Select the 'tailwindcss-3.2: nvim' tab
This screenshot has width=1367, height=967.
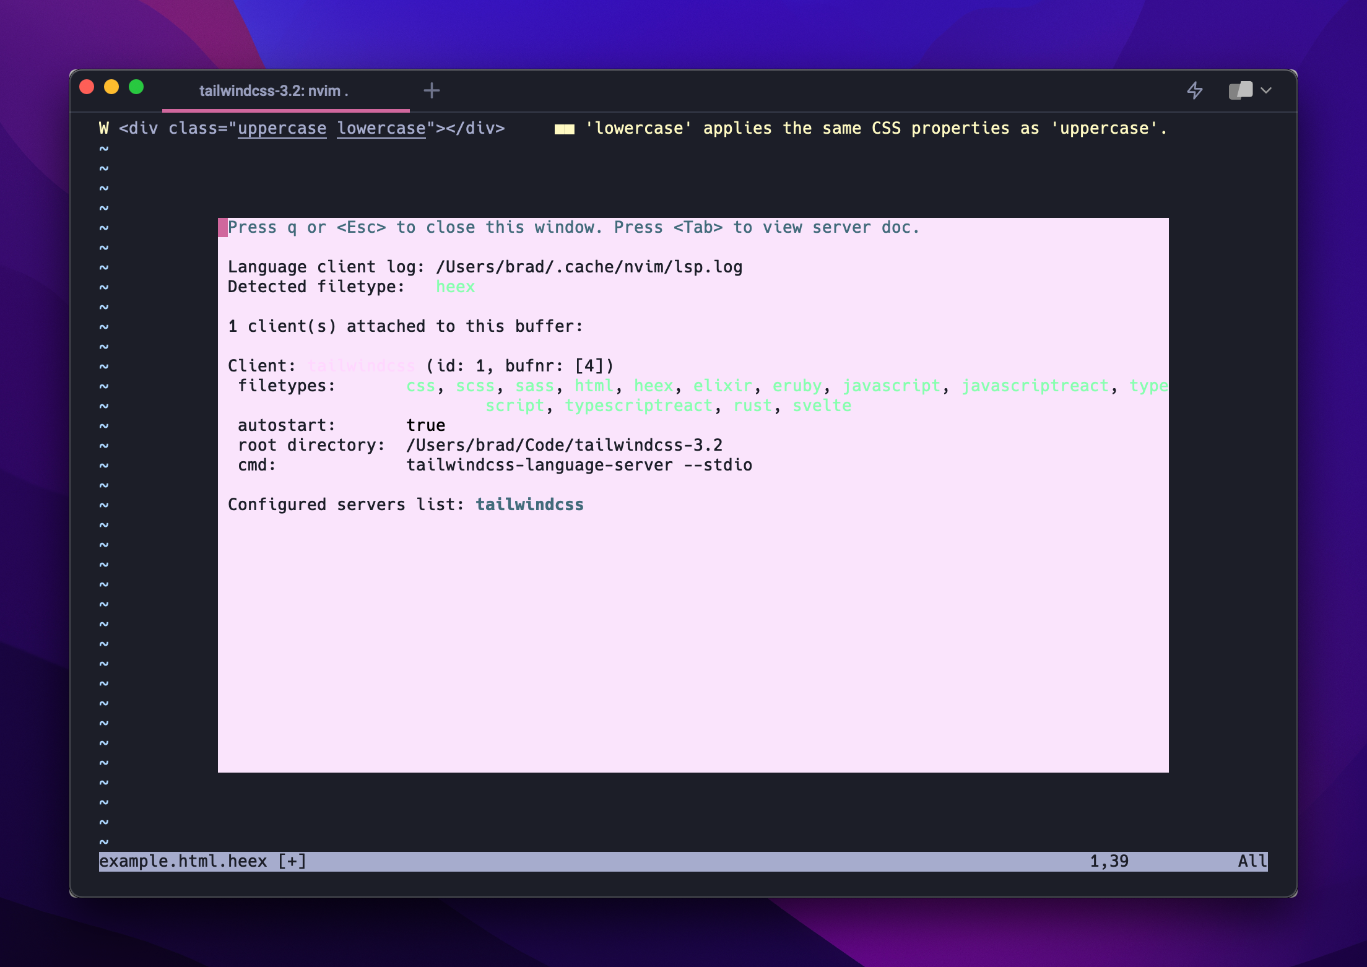point(274,90)
